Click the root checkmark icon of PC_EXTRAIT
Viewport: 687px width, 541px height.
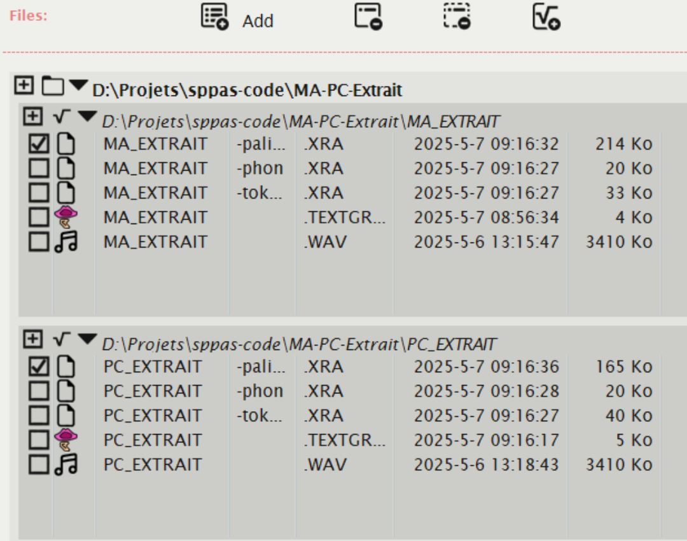(61, 339)
